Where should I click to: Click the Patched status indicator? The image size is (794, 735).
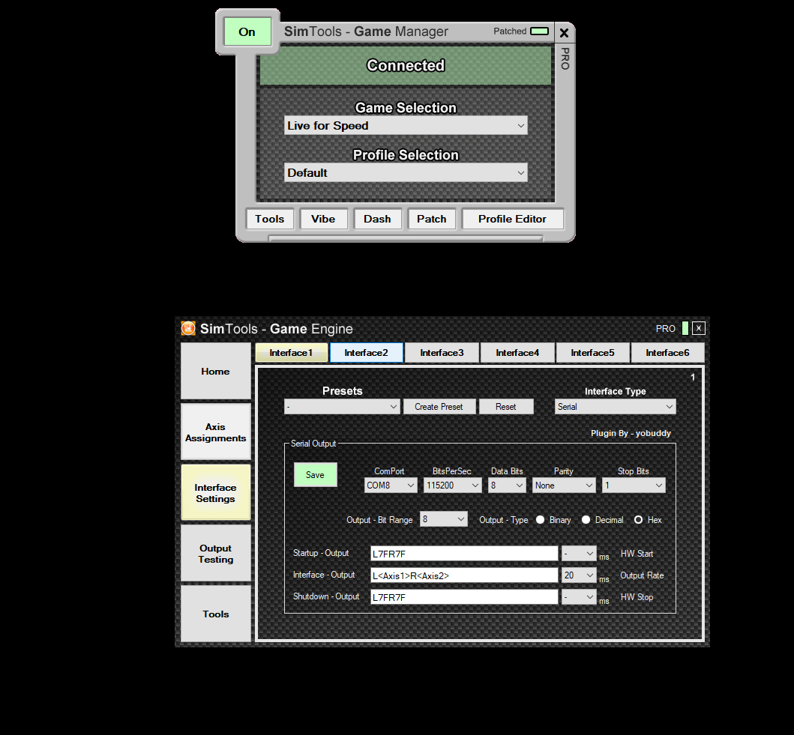tap(539, 31)
